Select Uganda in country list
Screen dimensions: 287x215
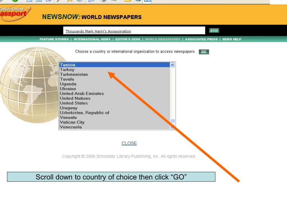coord(115,84)
